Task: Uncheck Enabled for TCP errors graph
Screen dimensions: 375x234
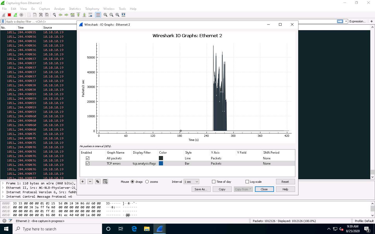Action: point(87,163)
